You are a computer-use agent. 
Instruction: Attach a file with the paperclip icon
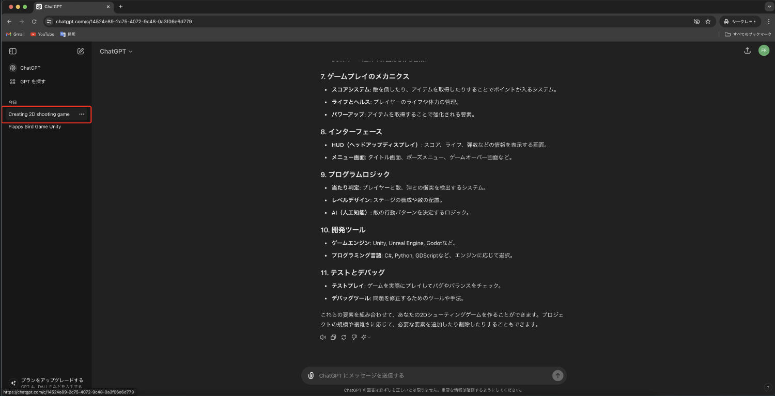tap(311, 375)
